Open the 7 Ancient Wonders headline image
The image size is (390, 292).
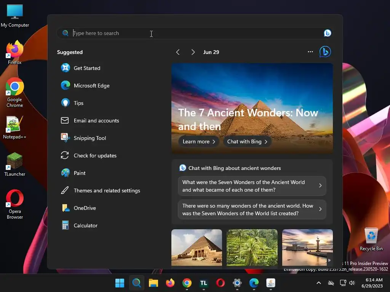coord(252,108)
